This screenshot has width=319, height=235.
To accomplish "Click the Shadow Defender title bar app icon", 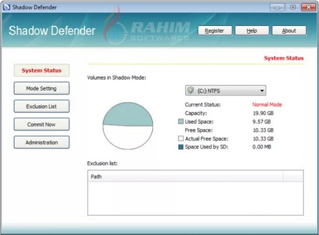I will click(x=6, y=7).
